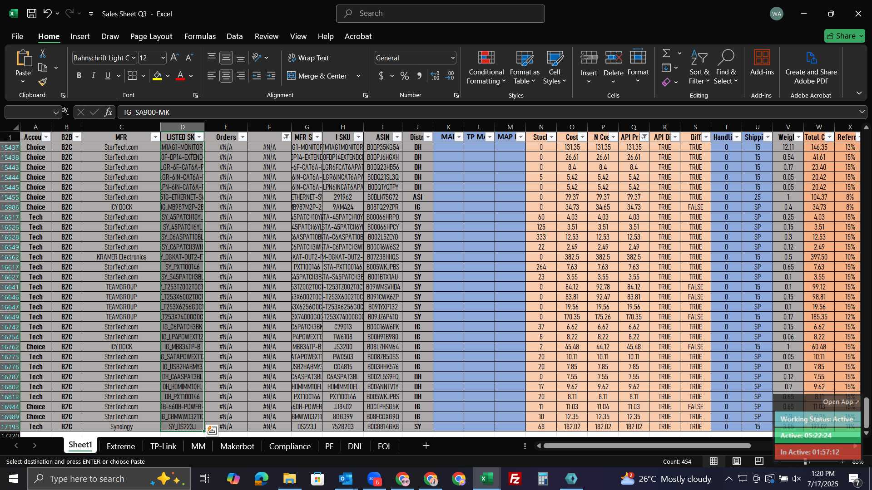Click the Paste clipboard icon
Screen dimensions: 872x490
23,59
